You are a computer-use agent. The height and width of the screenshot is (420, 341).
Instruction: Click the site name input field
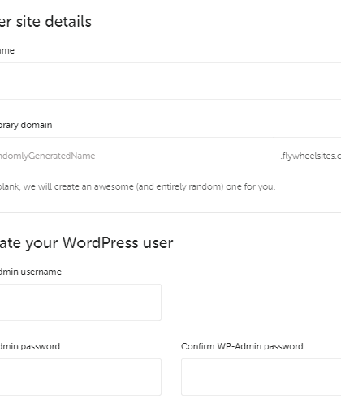pyautogui.click(x=170, y=81)
